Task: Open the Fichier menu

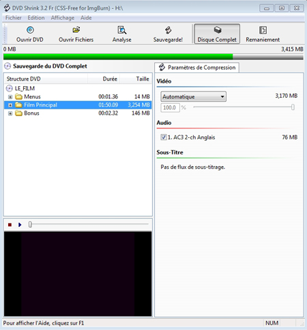Action: pos(14,18)
